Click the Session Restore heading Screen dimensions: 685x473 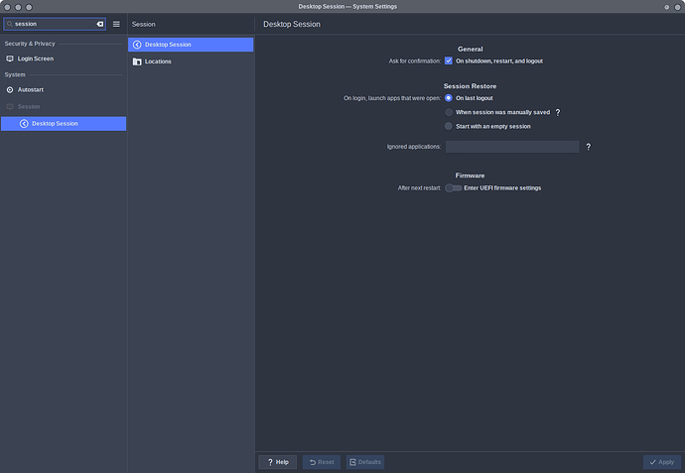pos(470,86)
